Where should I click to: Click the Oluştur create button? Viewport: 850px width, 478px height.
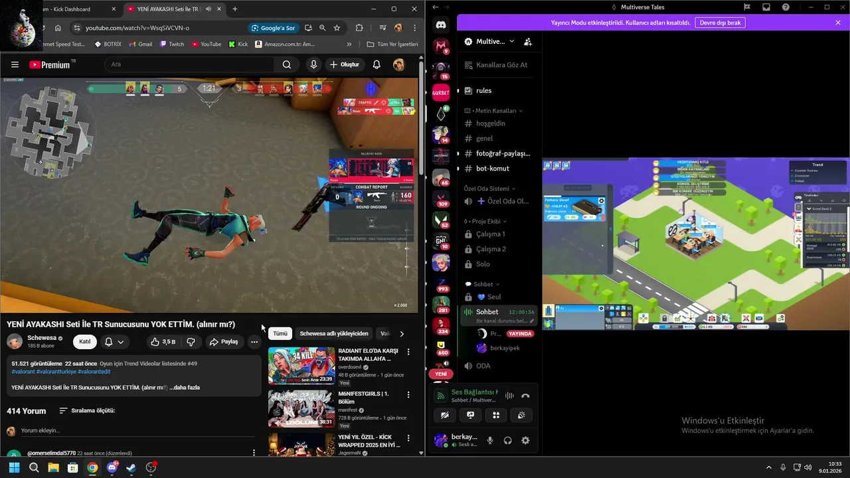pos(344,64)
